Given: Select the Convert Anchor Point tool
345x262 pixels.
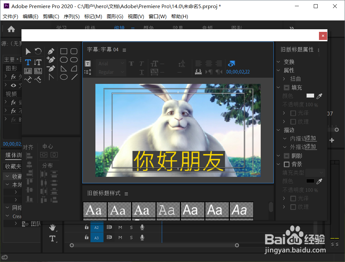Looking at the screenshot, I should [x=51, y=77].
